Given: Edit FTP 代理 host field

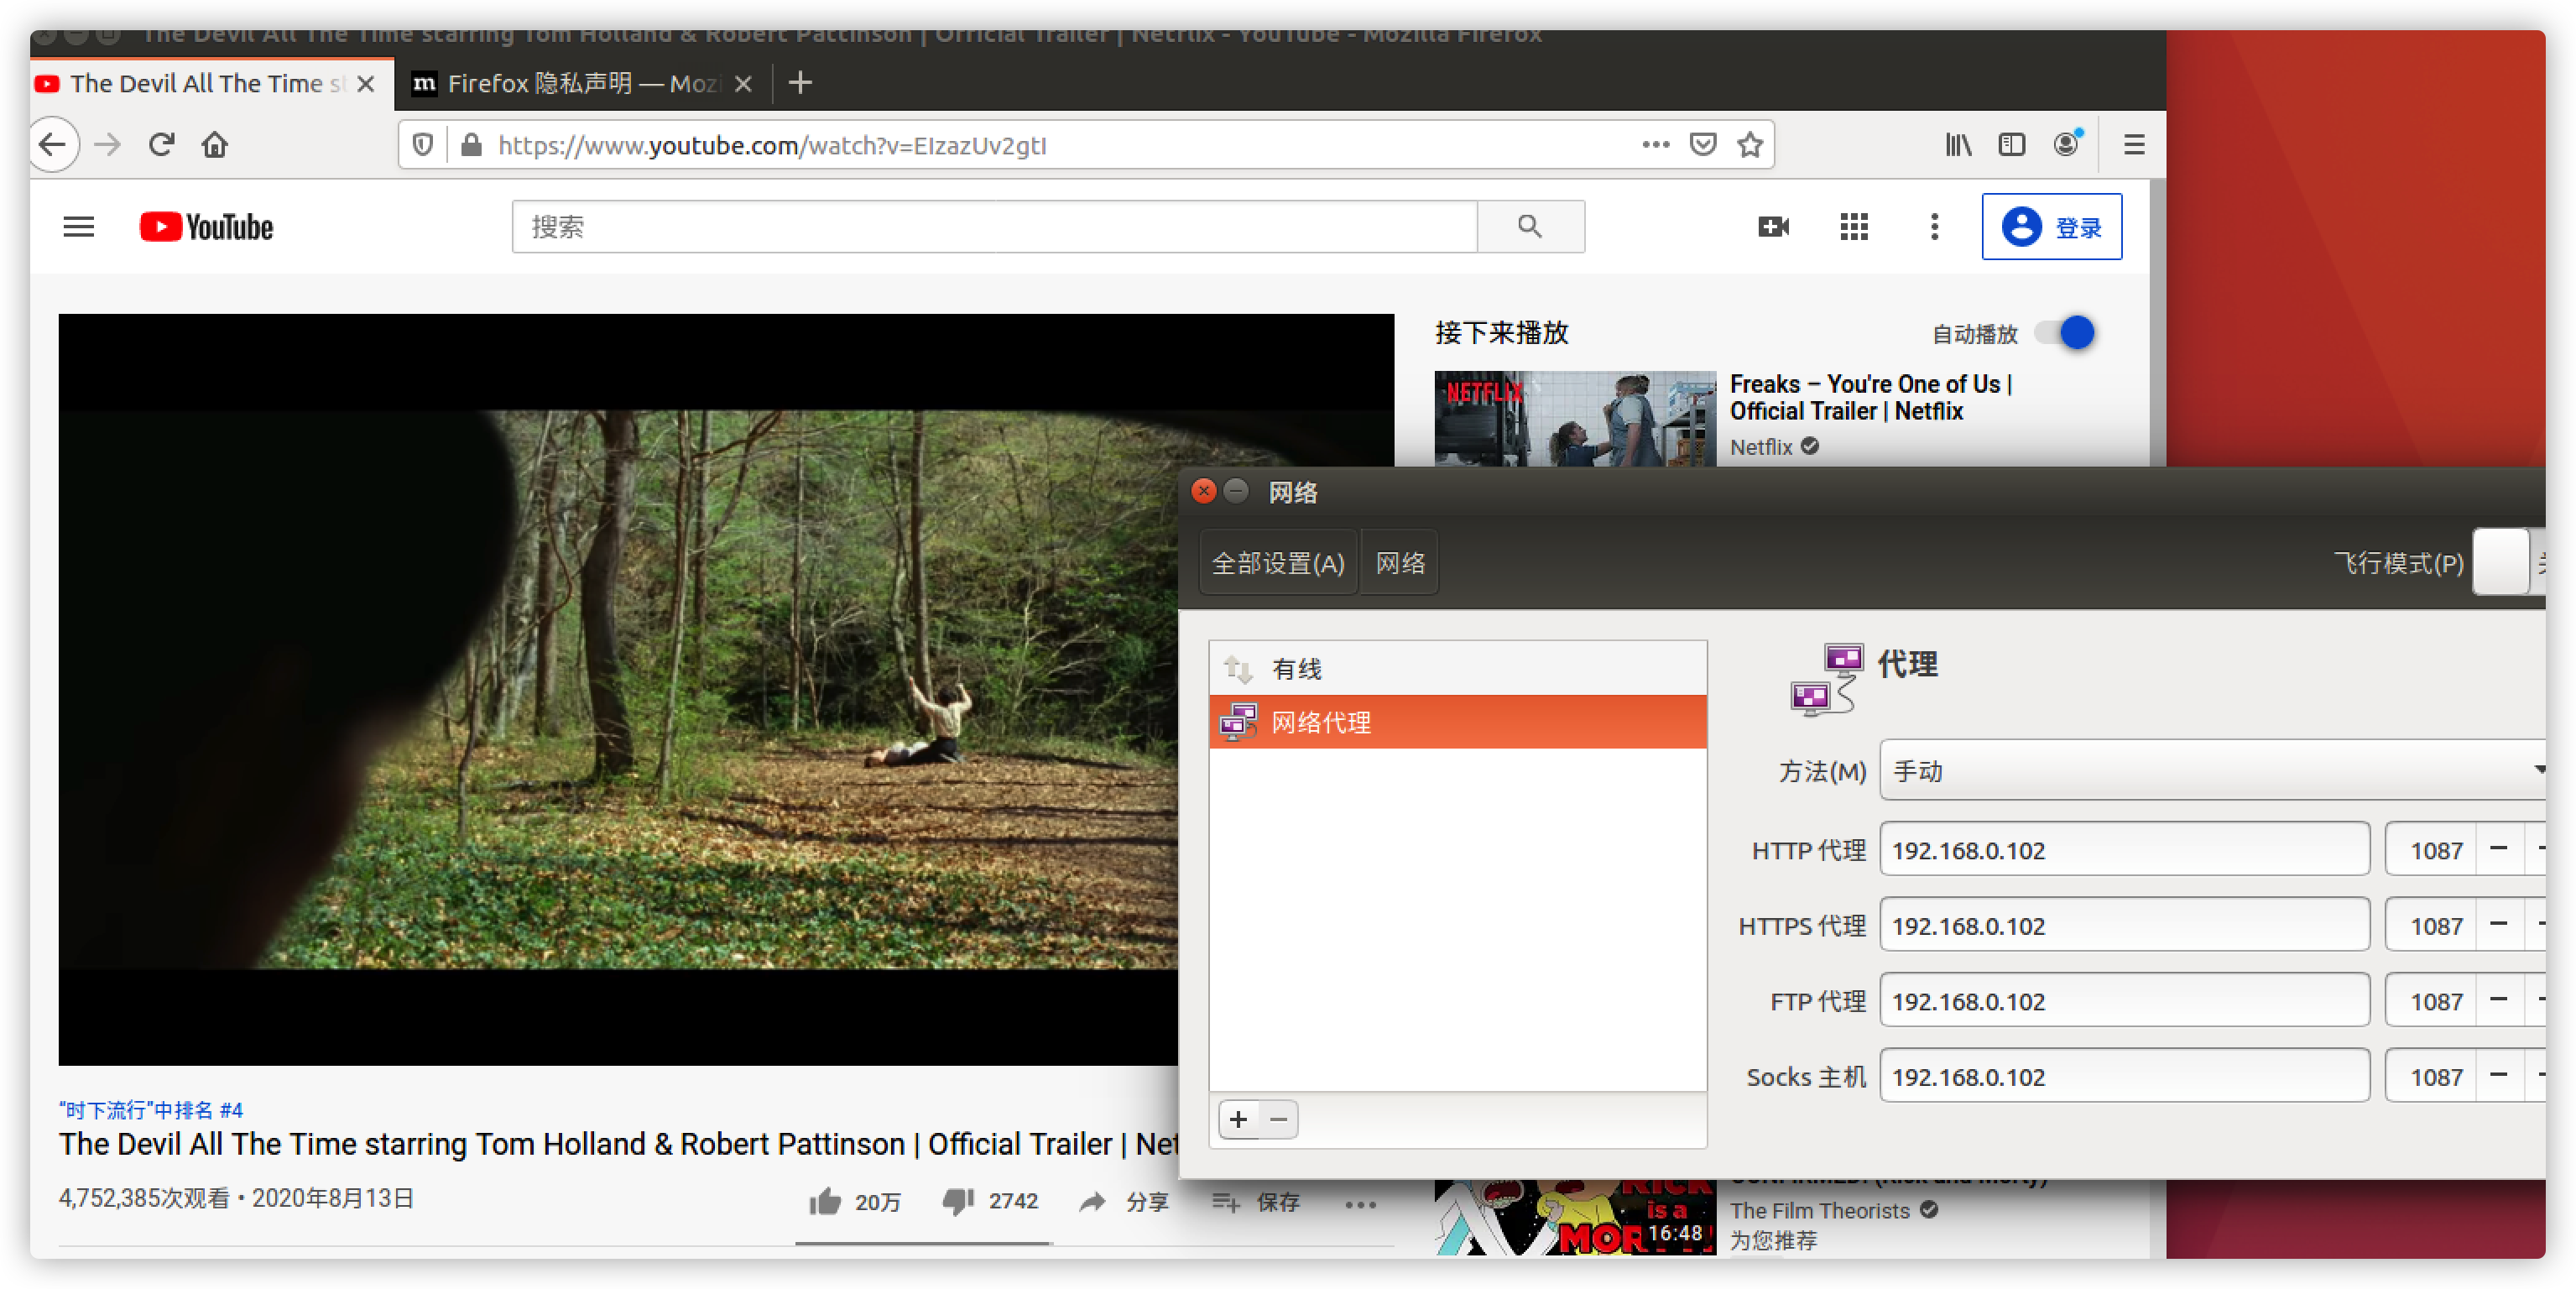Looking at the screenshot, I should tap(2124, 1000).
